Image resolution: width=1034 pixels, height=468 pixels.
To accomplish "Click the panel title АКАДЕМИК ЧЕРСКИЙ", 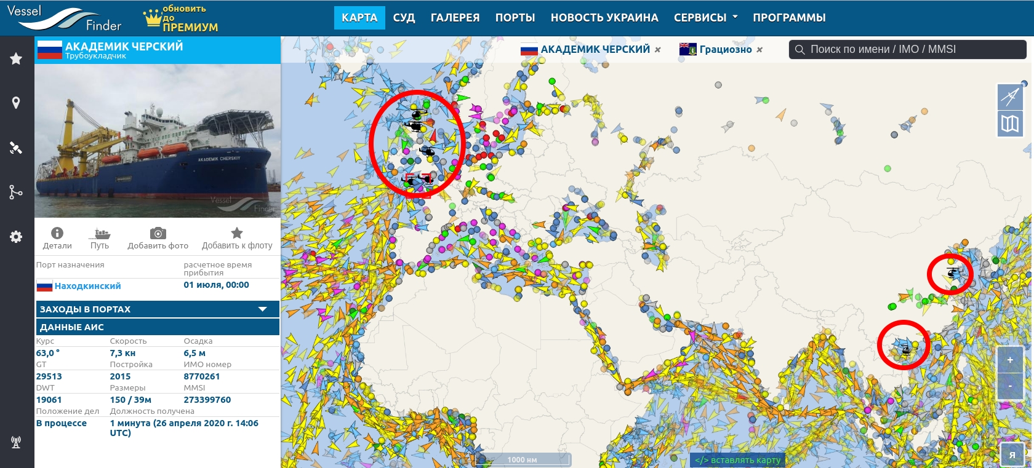I will 124,46.
